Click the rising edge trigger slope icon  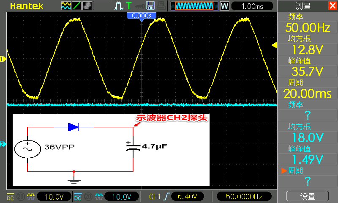[166, 197]
